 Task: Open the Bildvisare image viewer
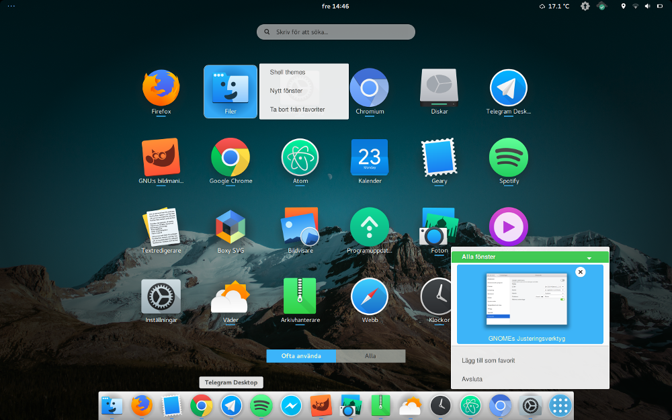[x=300, y=231]
